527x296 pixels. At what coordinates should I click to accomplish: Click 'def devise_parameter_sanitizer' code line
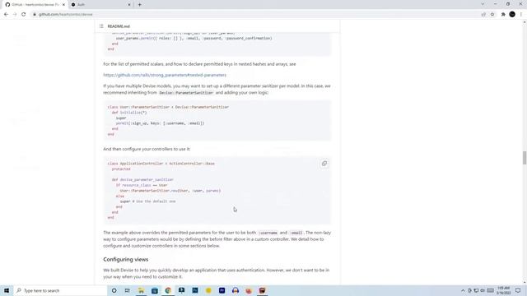[142, 179]
